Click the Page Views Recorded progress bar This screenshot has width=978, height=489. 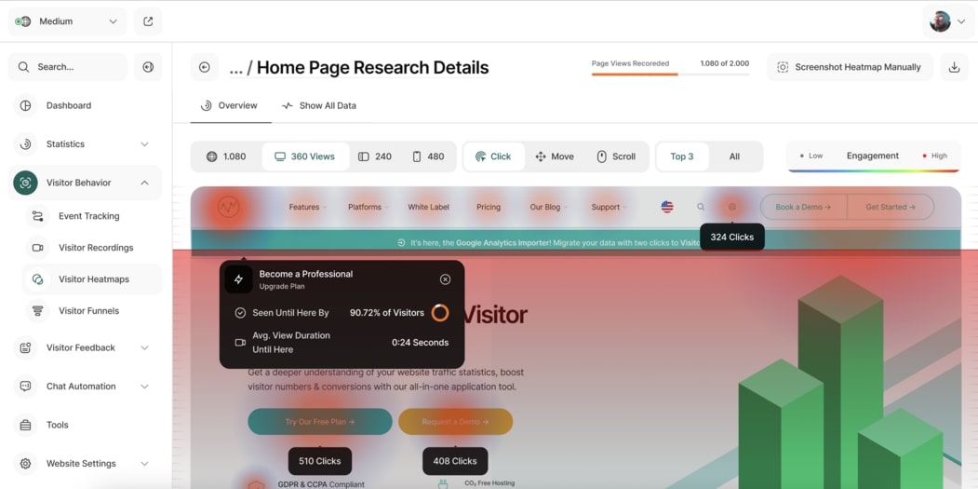pos(671,75)
